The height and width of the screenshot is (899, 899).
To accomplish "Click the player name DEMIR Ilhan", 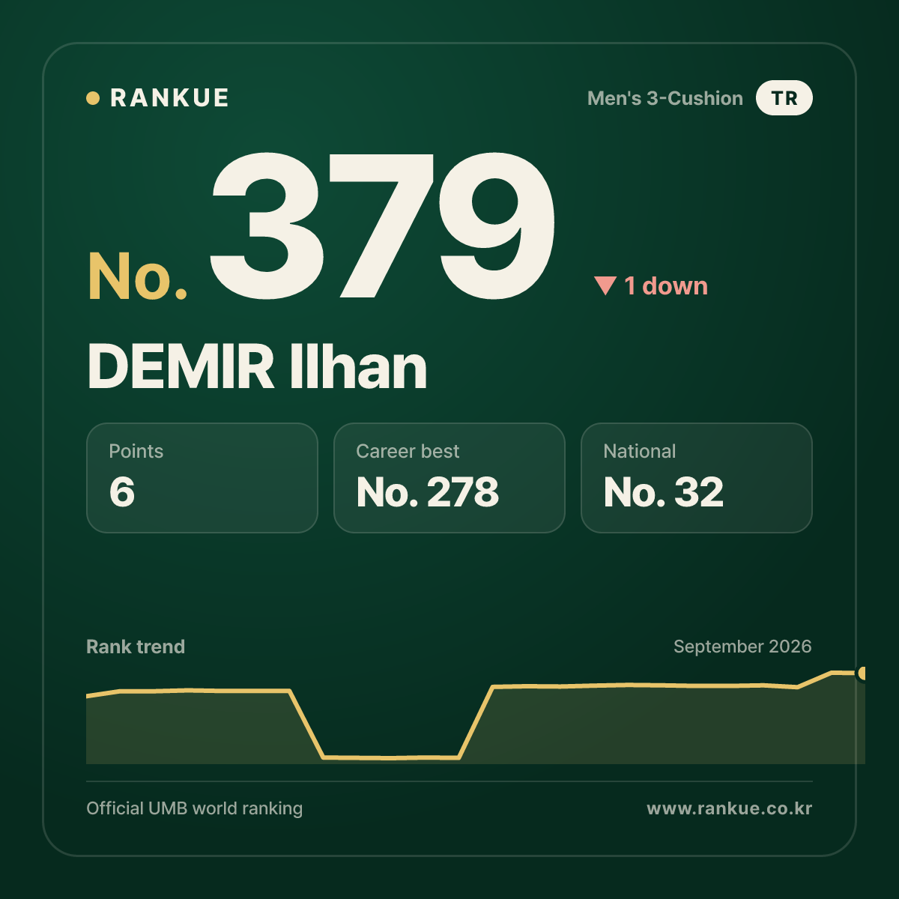I will (257, 366).
